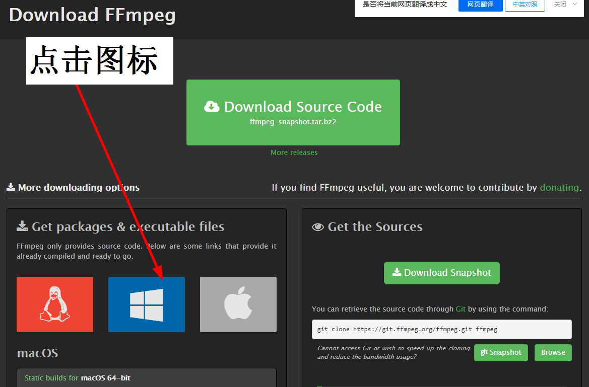Select the Windows logo builds tile

[147, 304]
